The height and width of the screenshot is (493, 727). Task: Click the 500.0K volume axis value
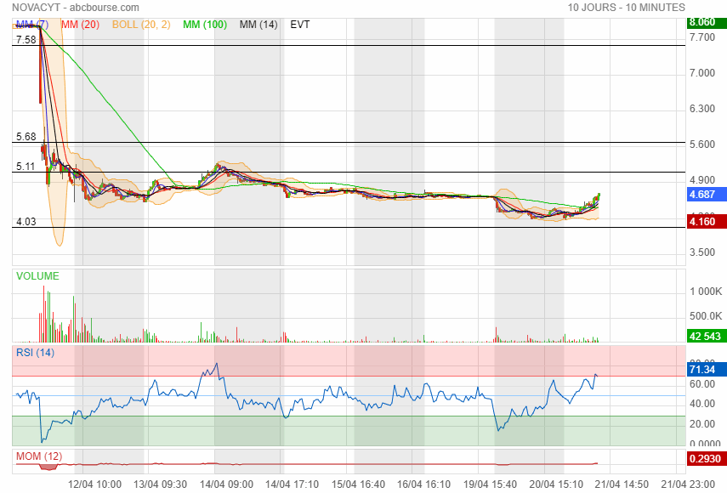tap(706, 316)
